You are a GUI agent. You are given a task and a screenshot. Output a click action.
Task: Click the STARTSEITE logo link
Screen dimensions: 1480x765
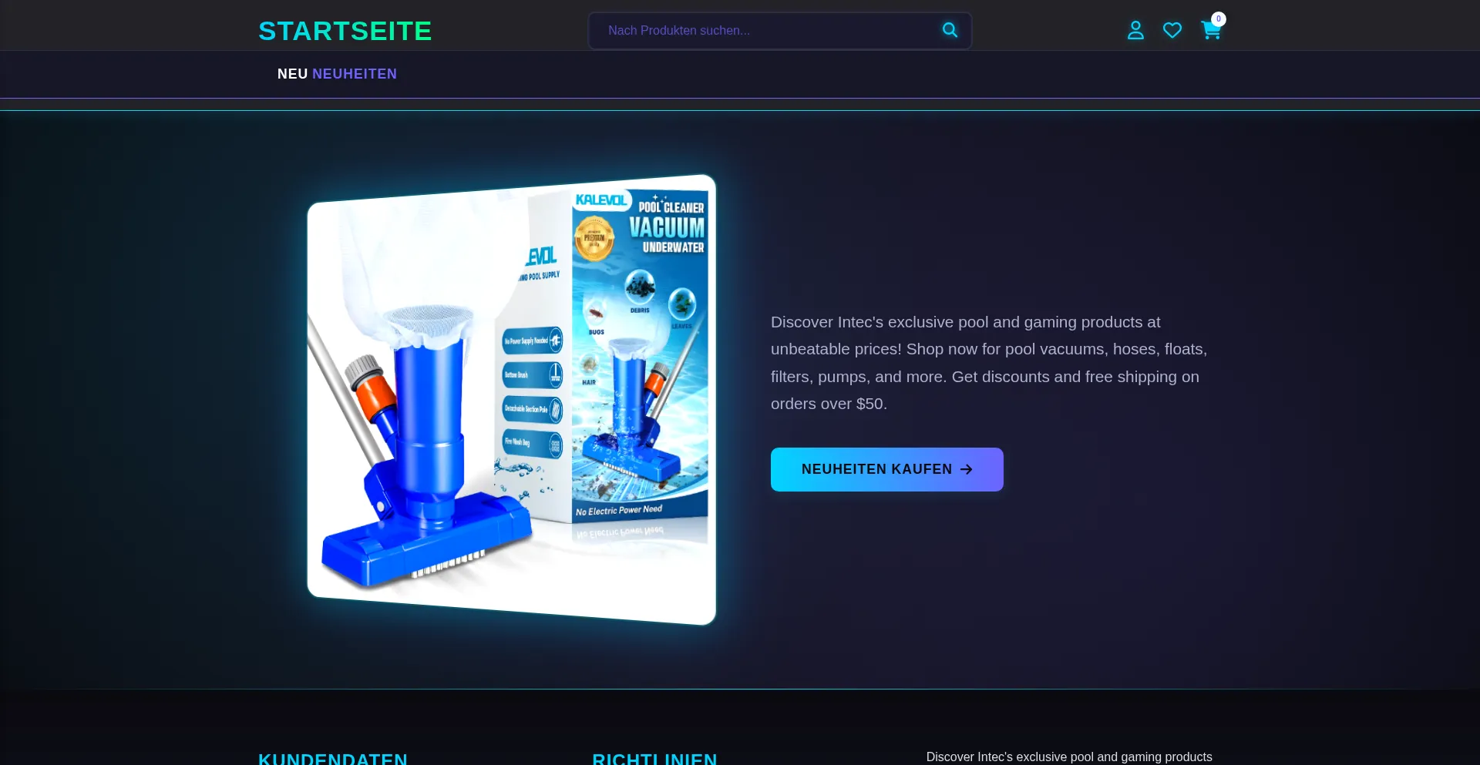(x=345, y=31)
